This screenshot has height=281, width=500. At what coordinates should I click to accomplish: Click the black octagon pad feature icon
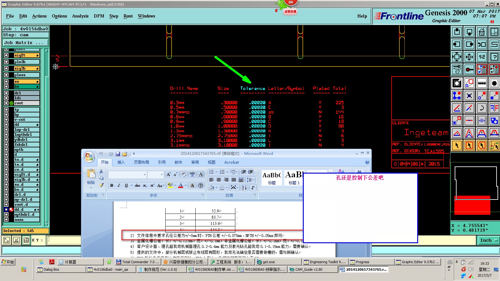494,83
